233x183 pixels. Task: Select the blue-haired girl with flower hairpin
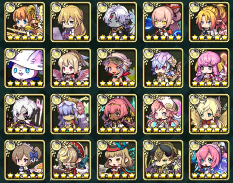tap(163, 68)
